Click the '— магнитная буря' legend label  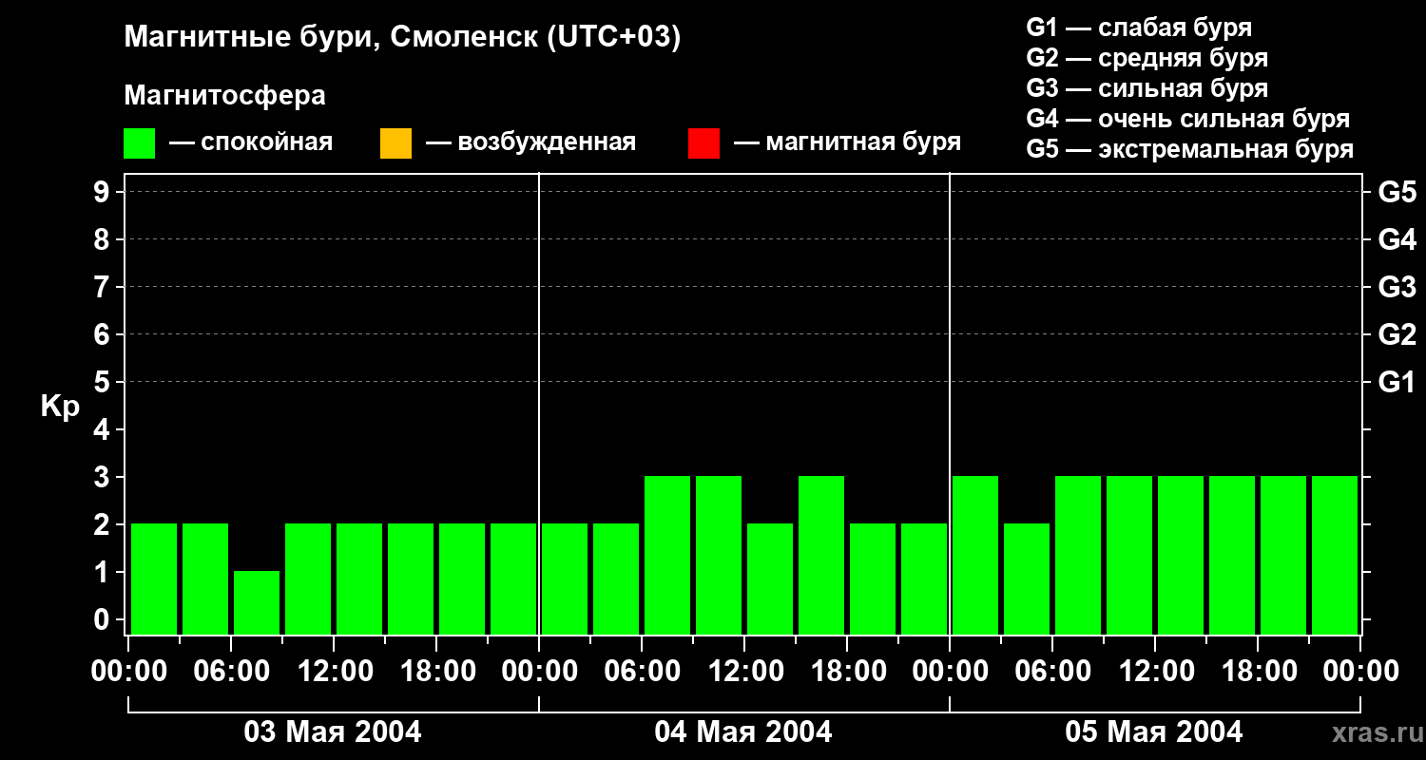tap(847, 142)
